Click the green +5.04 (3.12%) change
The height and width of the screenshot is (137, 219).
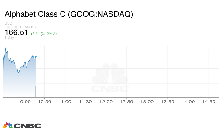43,33
